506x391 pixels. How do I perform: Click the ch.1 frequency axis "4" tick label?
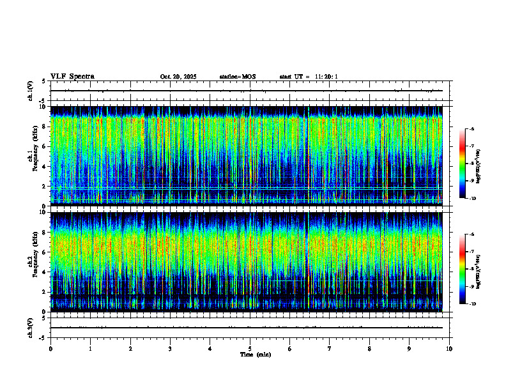(44, 167)
